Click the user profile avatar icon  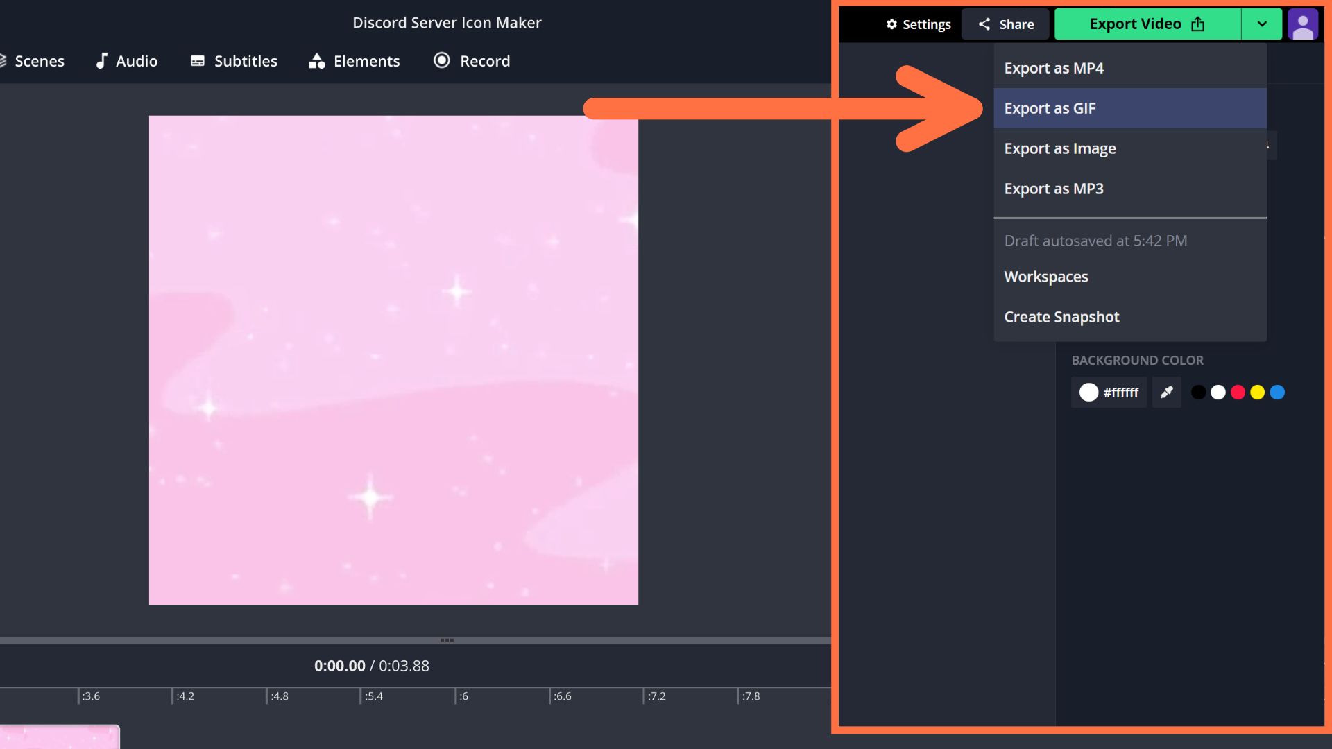tap(1301, 23)
